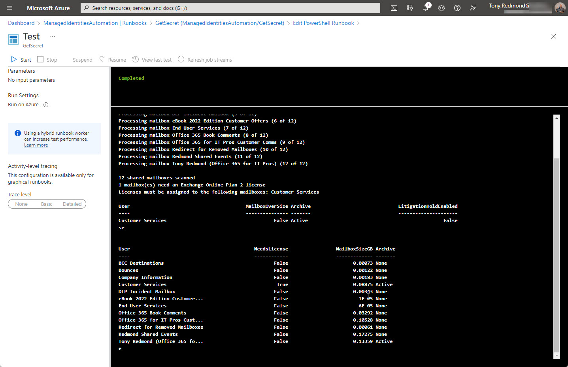Resume the suspended test
Image resolution: width=568 pixels, height=367 pixels.
point(112,59)
